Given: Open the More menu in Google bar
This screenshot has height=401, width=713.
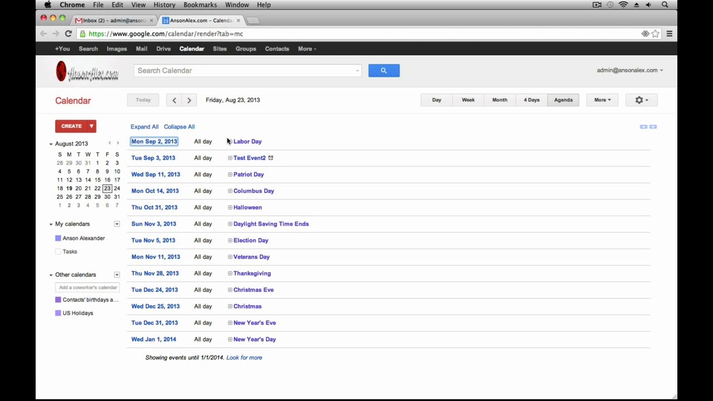Looking at the screenshot, I should click(x=307, y=49).
